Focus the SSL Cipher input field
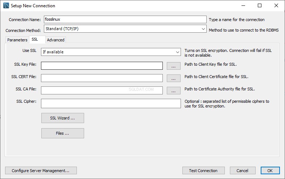The width and height of the screenshot is (285, 179). 111,103
